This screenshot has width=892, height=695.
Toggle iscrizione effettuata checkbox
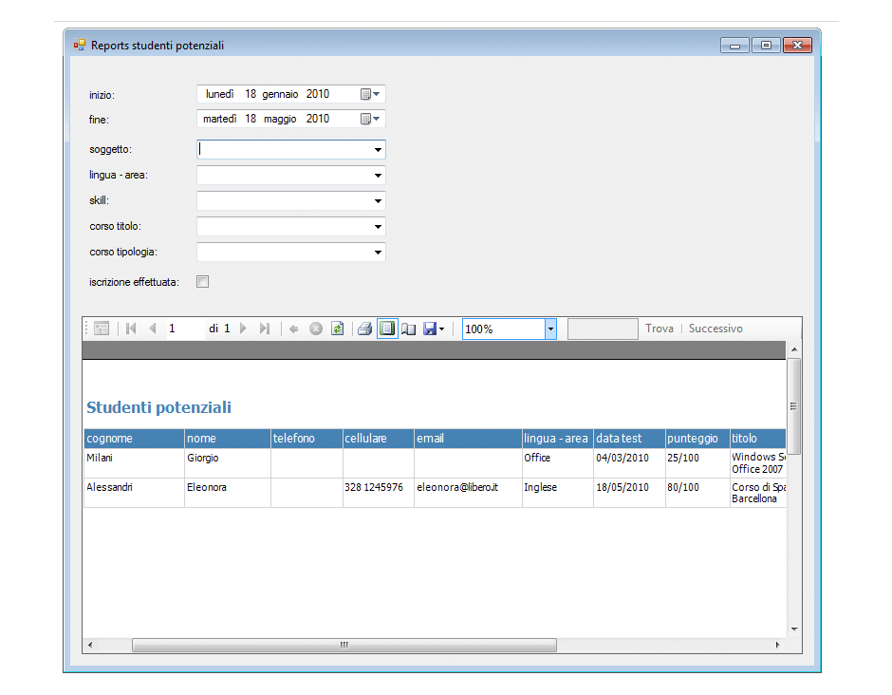[x=202, y=282]
